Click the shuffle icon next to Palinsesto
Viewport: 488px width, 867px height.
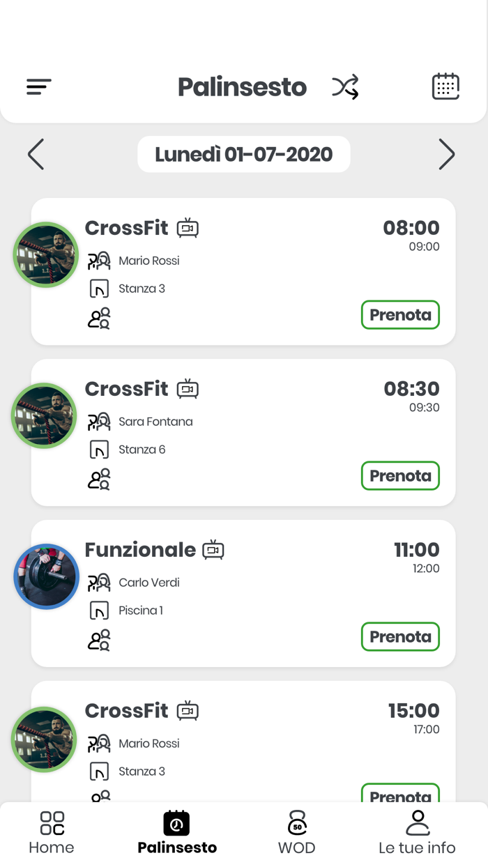coord(344,86)
